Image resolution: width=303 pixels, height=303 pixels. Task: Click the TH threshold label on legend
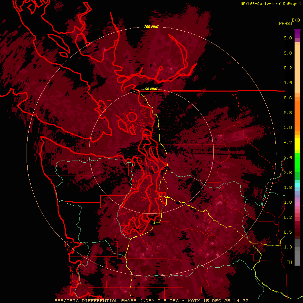click(289, 262)
